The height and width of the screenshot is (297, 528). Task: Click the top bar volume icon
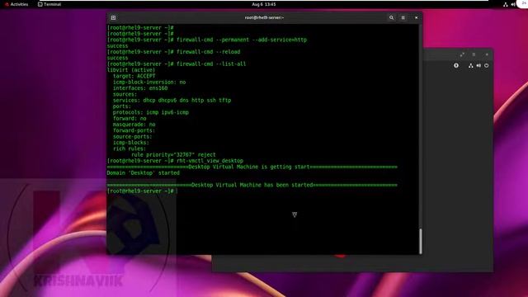pos(513,4)
